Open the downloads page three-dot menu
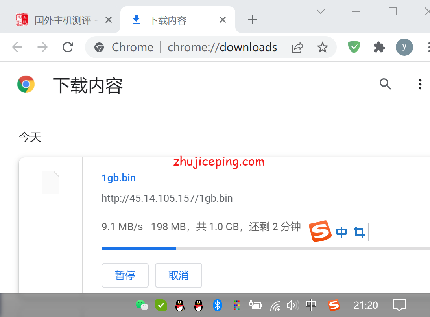Screen dimensions: 430x317 420,84
